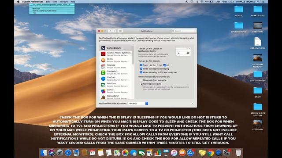Select the CASIO desktop folder
Viewport: 282px width, 158px height.
click(258, 92)
